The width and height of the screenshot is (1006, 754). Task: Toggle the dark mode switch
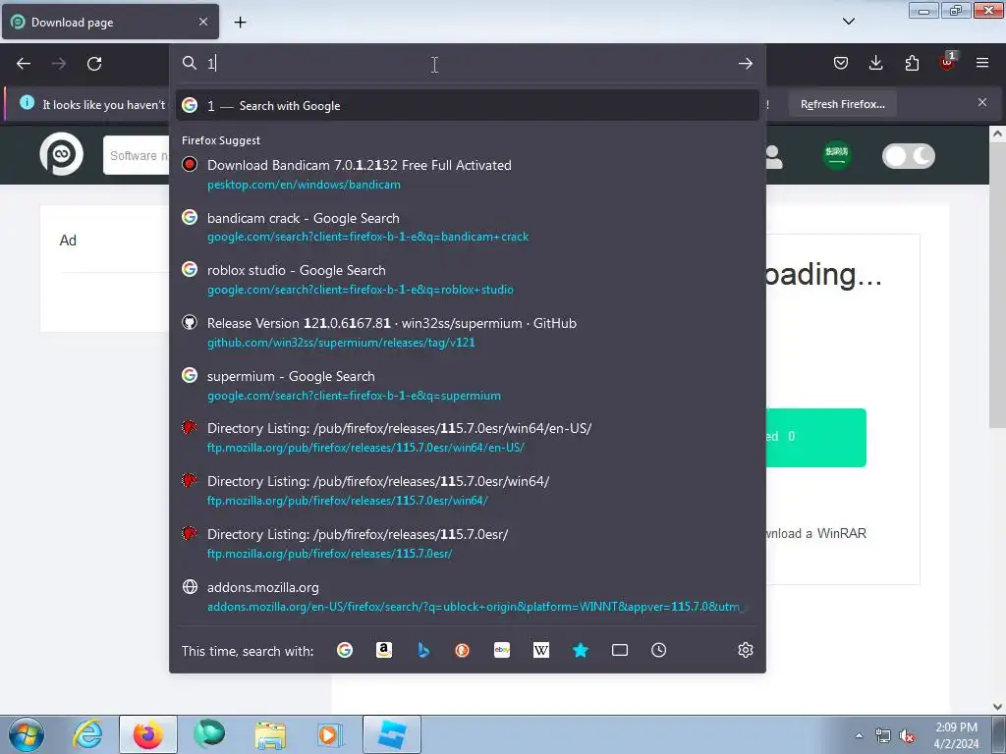point(909,156)
